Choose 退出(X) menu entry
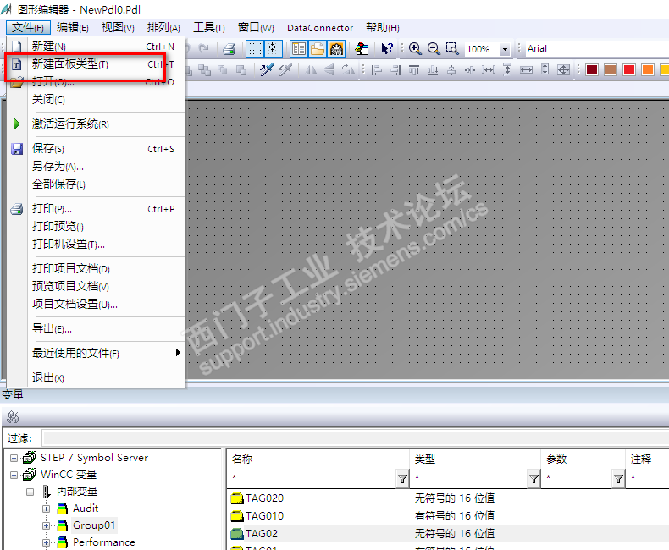This screenshot has height=550, width=669. point(97,377)
